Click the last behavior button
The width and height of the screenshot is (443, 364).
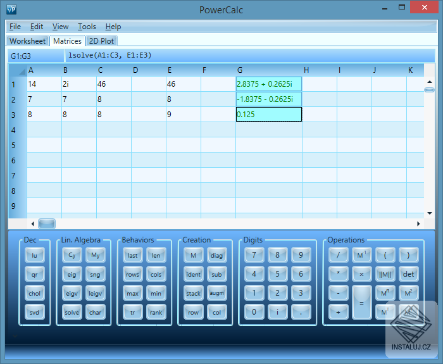point(132,255)
